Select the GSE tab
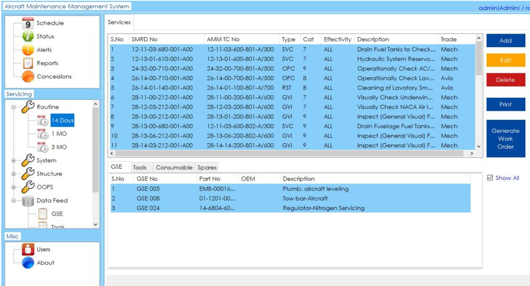The height and width of the screenshot is (286, 530). tap(116, 167)
